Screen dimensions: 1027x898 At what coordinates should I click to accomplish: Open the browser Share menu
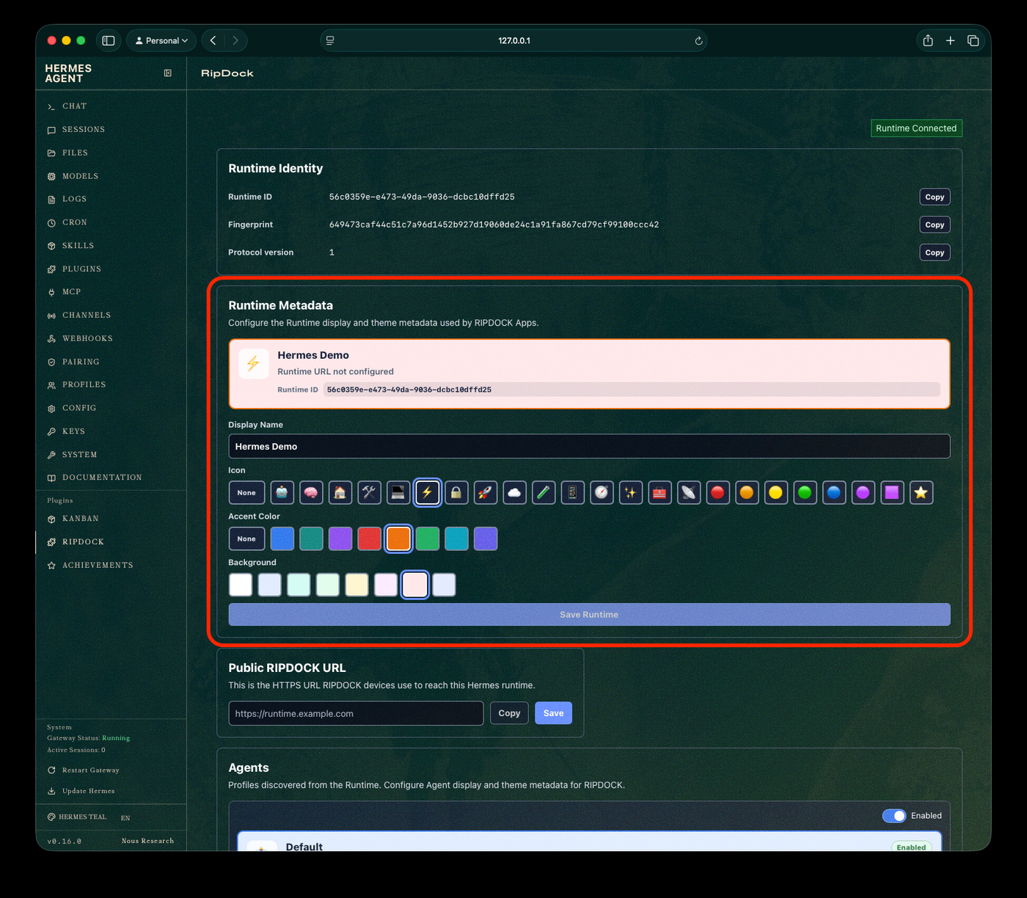pos(928,40)
